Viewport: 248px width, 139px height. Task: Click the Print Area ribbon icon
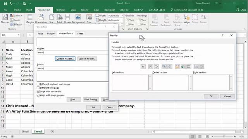(x=59, y=19)
